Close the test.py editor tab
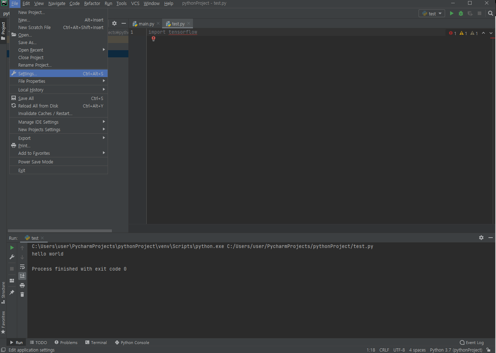 (189, 23)
